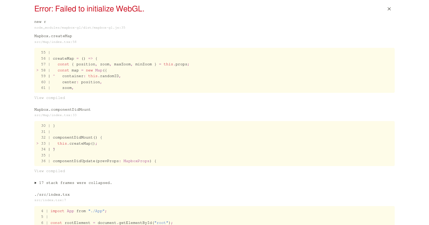
Task: Open the Mapbox.componentDidMount stack frame
Action: (62, 109)
